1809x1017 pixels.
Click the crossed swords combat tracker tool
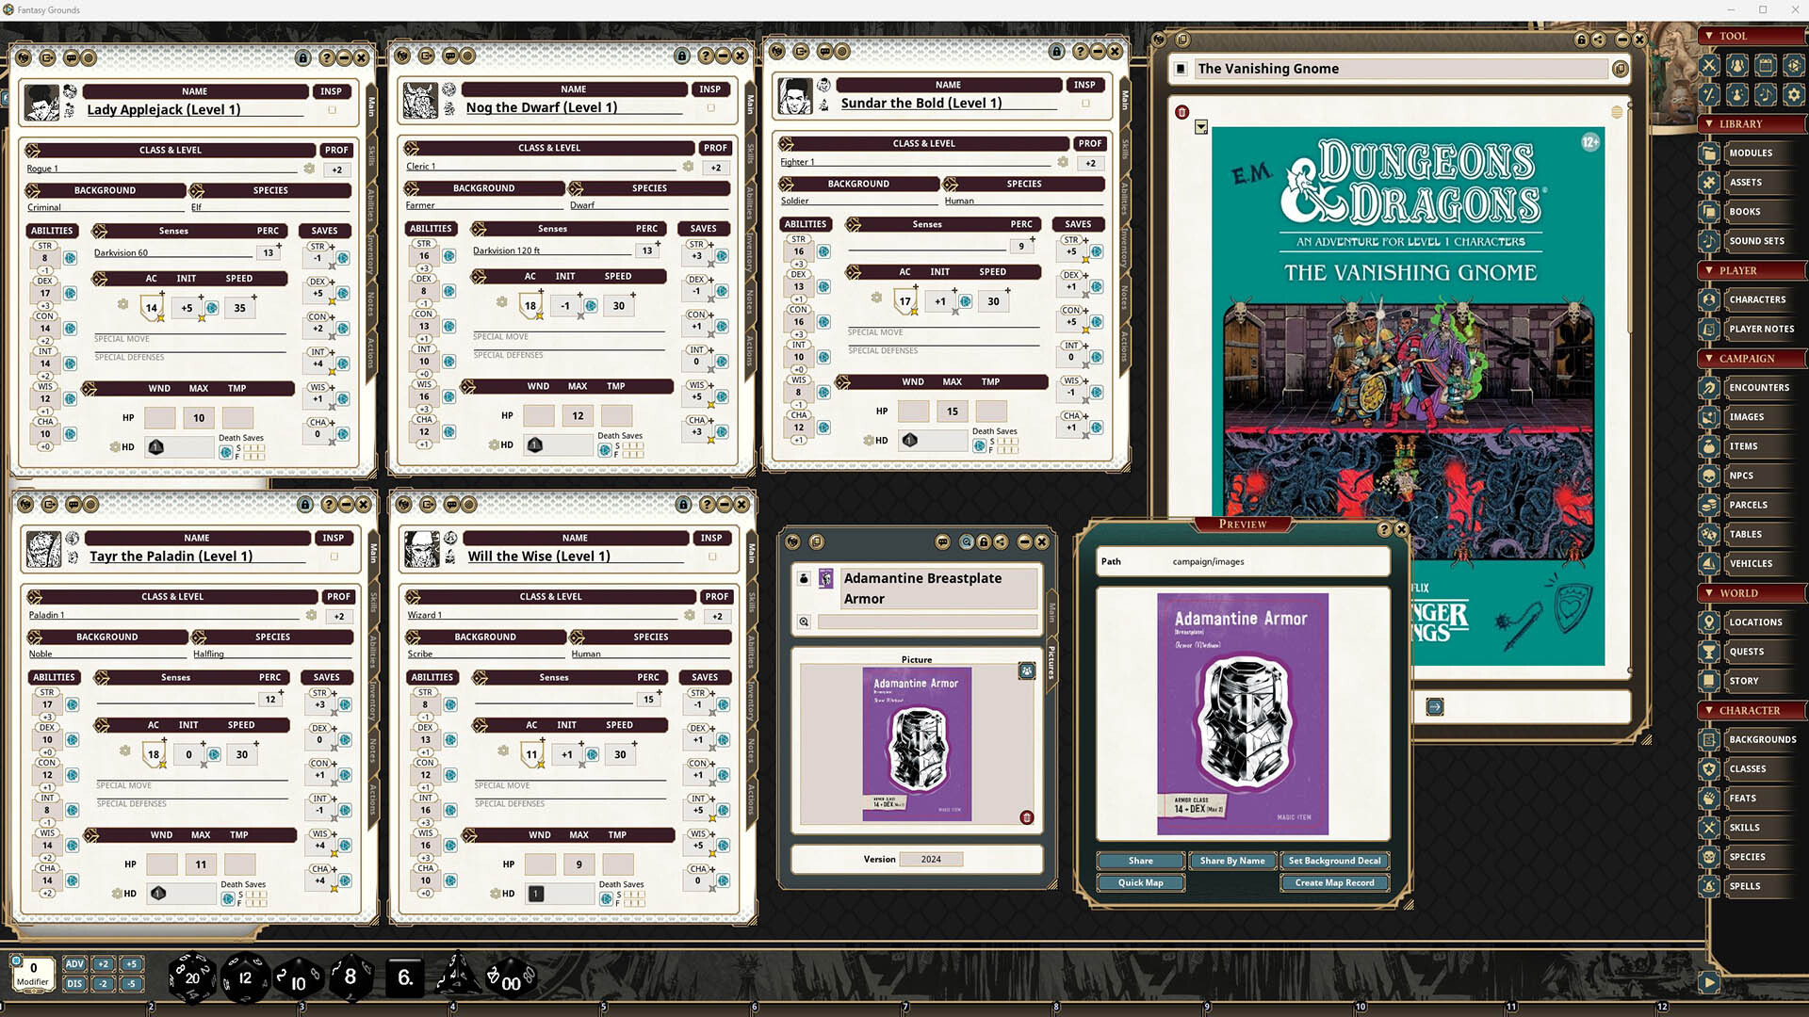point(1709,65)
